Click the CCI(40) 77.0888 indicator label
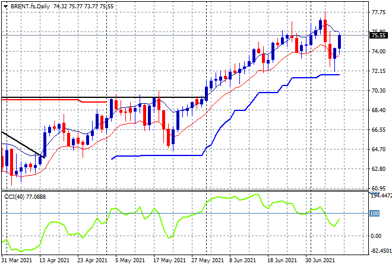This screenshot has height=267, width=392. point(25,197)
